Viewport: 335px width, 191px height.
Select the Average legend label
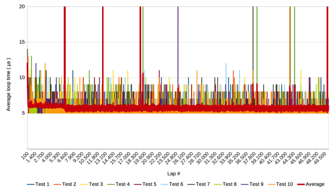coord(315,184)
